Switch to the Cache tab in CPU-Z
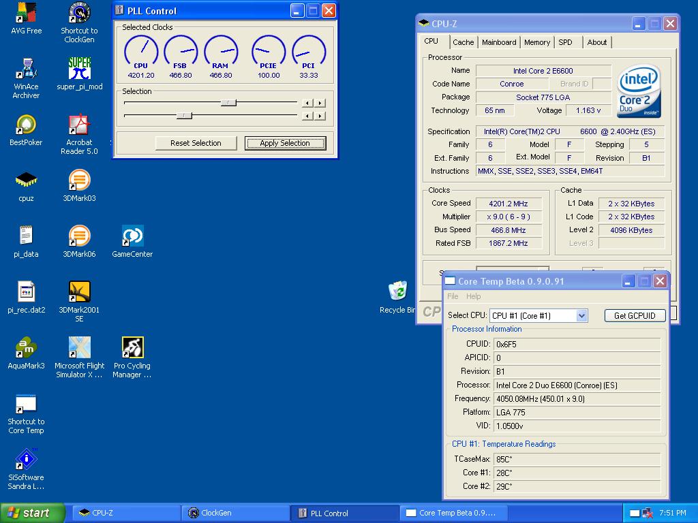Screen dimensions: 698x523 point(464,42)
